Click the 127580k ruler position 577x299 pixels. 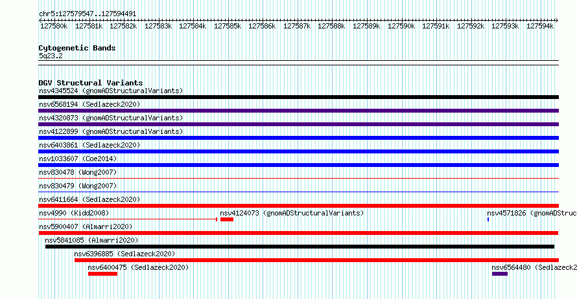tap(54, 26)
